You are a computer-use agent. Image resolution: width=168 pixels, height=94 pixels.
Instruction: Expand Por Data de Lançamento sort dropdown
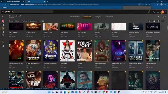(x=30, y=21)
